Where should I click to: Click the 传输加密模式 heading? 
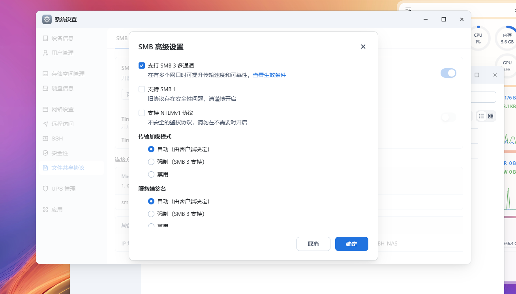coord(155,137)
